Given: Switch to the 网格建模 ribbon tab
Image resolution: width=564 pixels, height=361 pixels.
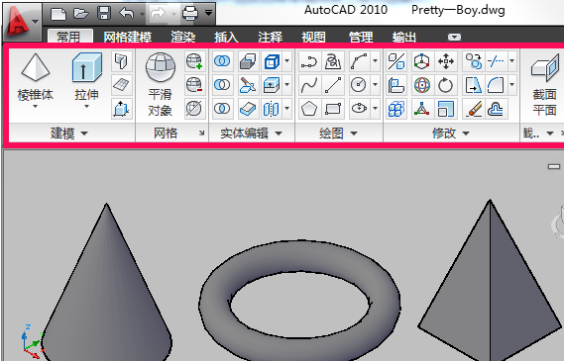Looking at the screenshot, I should coord(128,37).
